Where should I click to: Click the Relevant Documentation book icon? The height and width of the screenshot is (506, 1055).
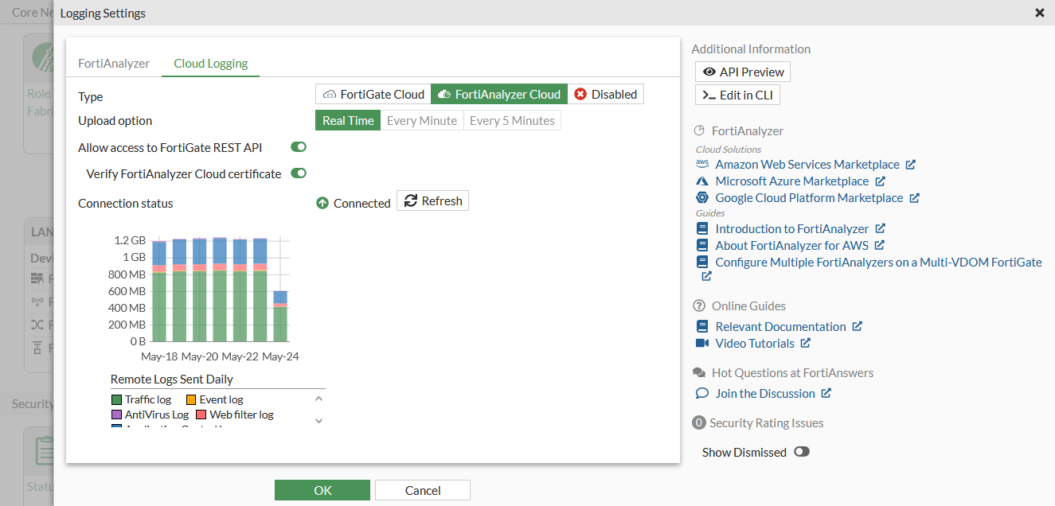tap(702, 327)
